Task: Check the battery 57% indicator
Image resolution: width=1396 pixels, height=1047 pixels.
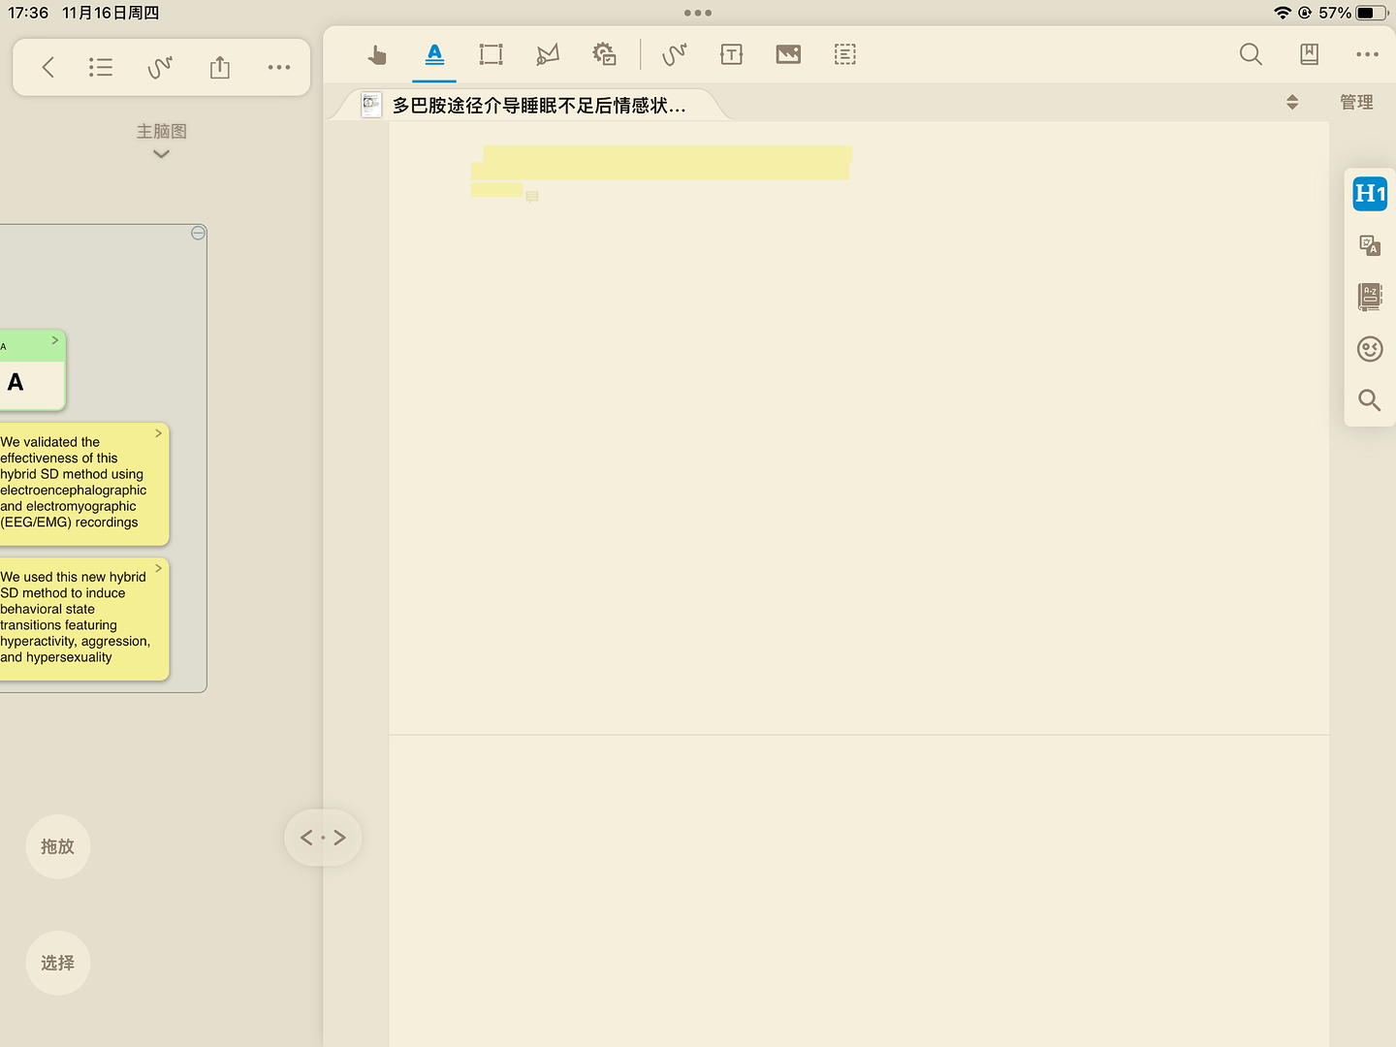Action: click(1352, 13)
